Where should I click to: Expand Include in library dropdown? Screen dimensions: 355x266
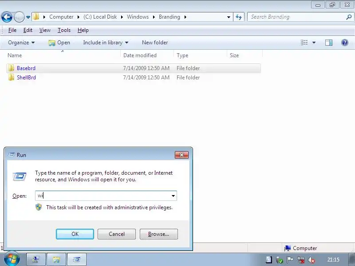(x=106, y=43)
